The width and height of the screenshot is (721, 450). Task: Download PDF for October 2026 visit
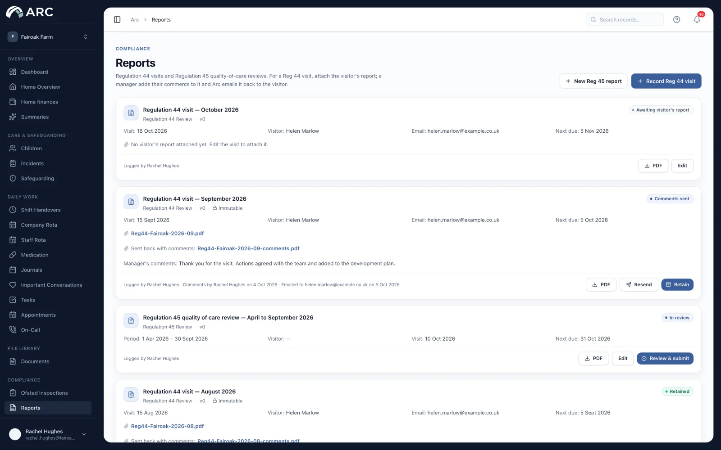[653, 166]
